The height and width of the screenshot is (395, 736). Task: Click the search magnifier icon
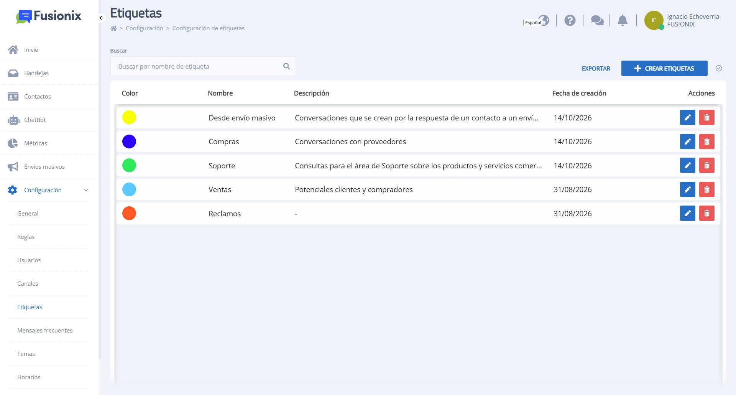tap(286, 66)
